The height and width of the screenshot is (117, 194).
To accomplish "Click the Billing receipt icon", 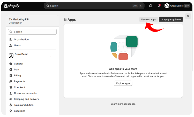I will (x=11, y=76).
